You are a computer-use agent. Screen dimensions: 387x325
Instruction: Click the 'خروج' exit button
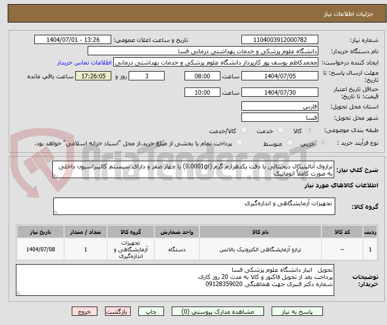pyautogui.click(x=85, y=312)
